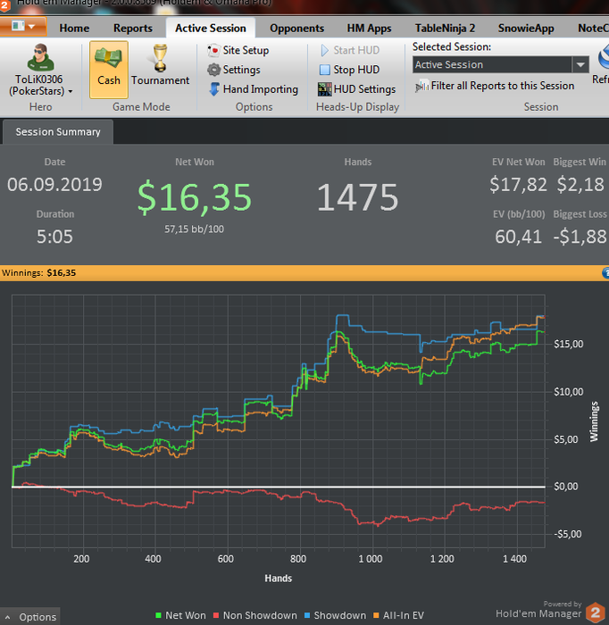The width and height of the screenshot is (609, 625).
Task: Open Site Setup option
Action: point(238,50)
